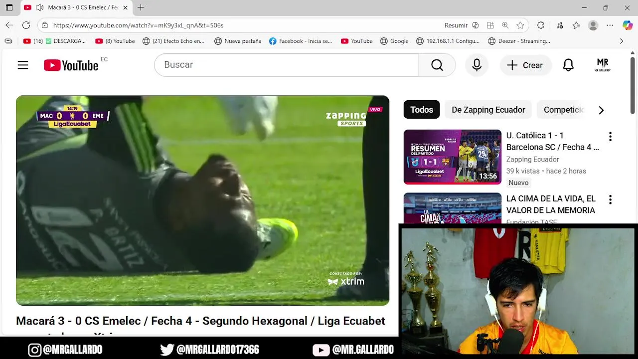Viewport: 638px width, 359px height.
Task: Open U. Católica 1 - 1 Barcelona thumbnail
Action: click(453, 157)
